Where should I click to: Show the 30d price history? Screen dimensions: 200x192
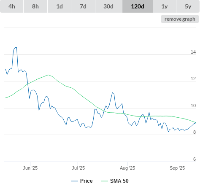(x=108, y=6)
